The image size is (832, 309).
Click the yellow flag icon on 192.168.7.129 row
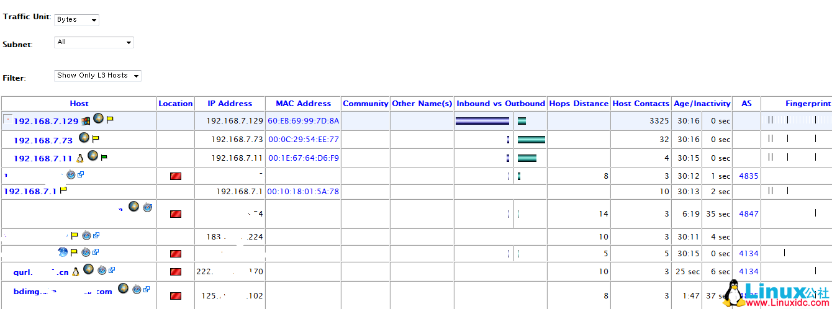coord(110,120)
